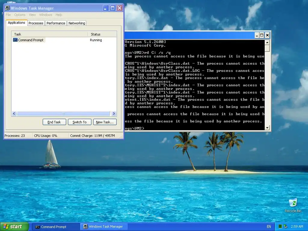The image size is (308, 231).
Task: Select the Recycle Bin desktop icon
Action: [x=293, y=205]
